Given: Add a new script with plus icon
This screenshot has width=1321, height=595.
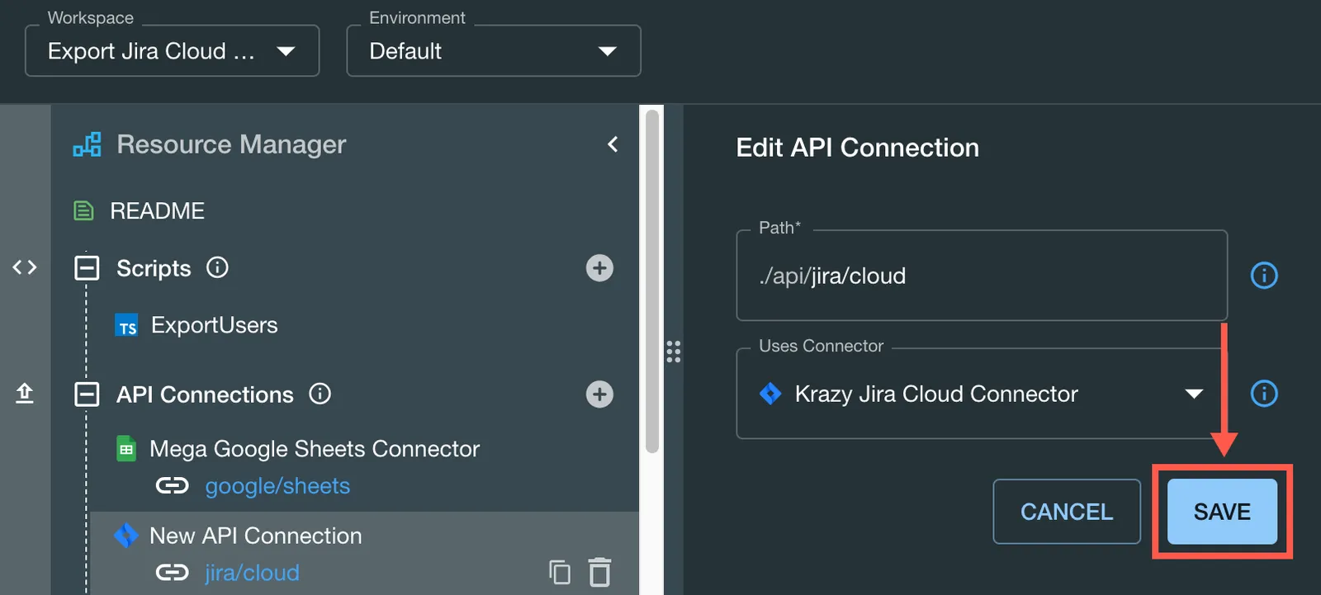Looking at the screenshot, I should (599, 268).
